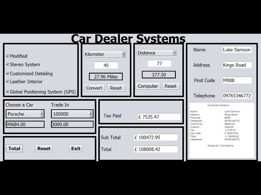Click the car cost field 99684.00
This screenshot has width=261, height=195.
pyautogui.click(x=25, y=124)
